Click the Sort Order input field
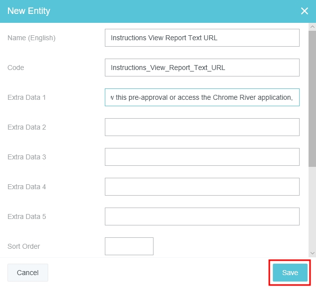The image size is (316, 287). pos(129,246)
